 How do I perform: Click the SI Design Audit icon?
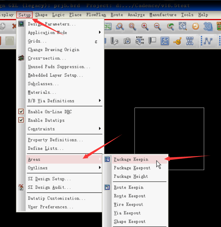pos(21,187)
